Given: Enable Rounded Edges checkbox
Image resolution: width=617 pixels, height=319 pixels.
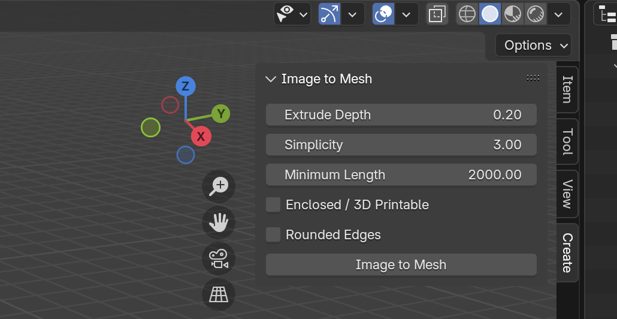Looking at the screenshot, I should [x=273, y=234].
